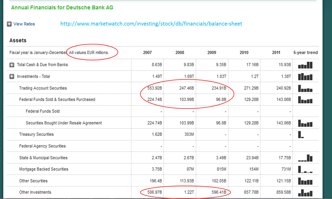Expand Investments - Total row
332x199 pixels.
pos(12,77)
